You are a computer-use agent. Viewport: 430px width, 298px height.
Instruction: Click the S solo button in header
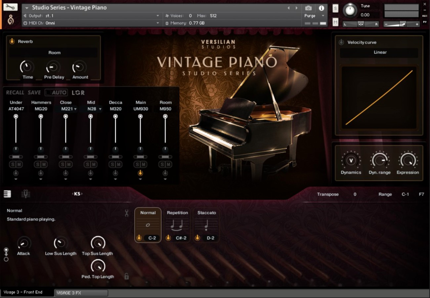tap(335, 9)
